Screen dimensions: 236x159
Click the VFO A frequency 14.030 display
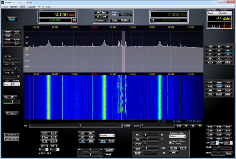(57, 15)
